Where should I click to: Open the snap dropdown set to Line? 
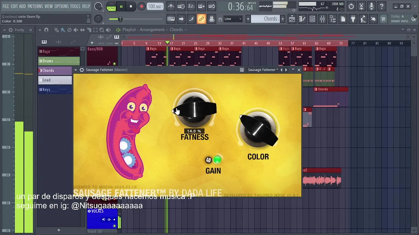click(233, 19)
